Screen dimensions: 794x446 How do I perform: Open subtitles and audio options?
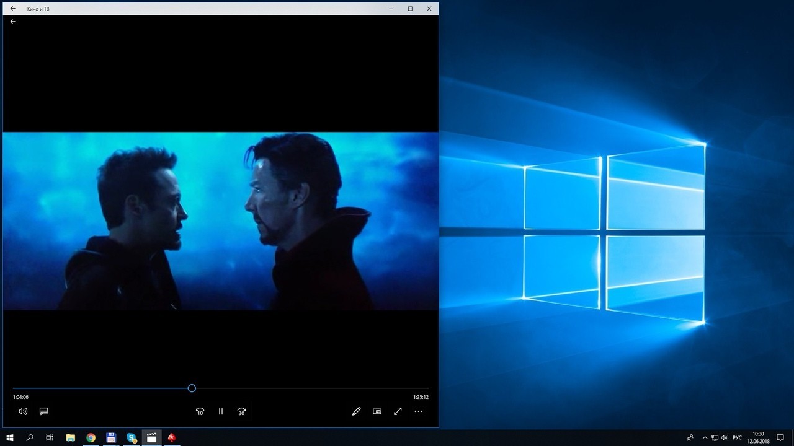coord(44,411)
